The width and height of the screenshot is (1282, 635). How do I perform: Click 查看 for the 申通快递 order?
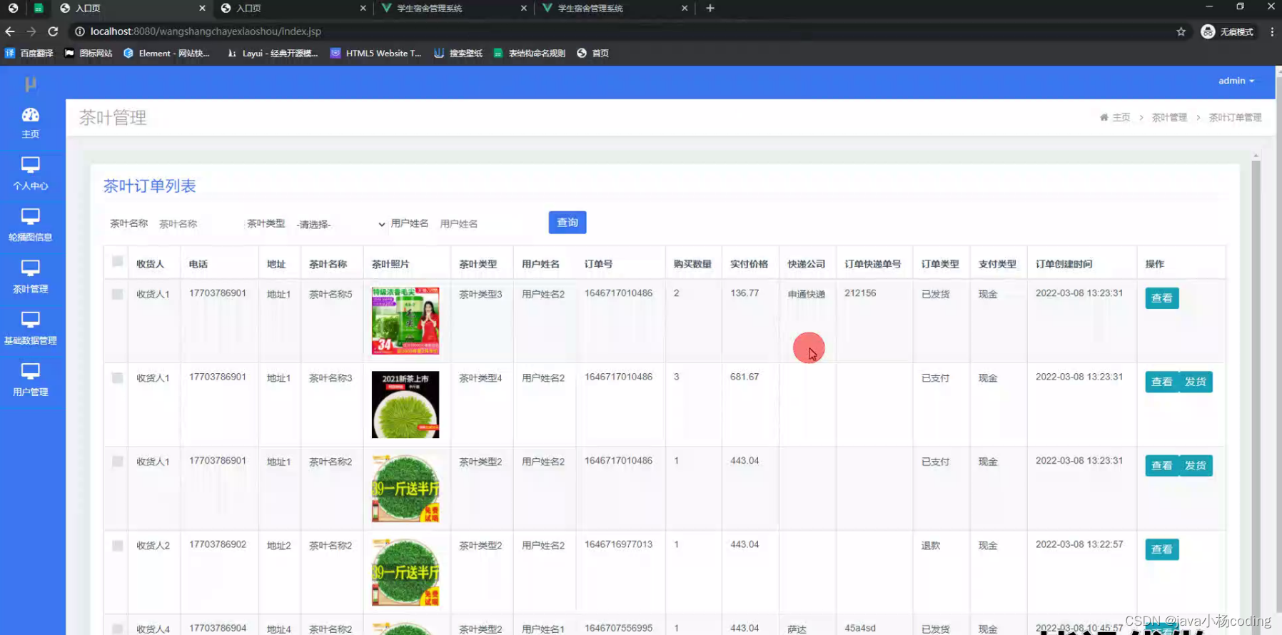[1161, 298]
